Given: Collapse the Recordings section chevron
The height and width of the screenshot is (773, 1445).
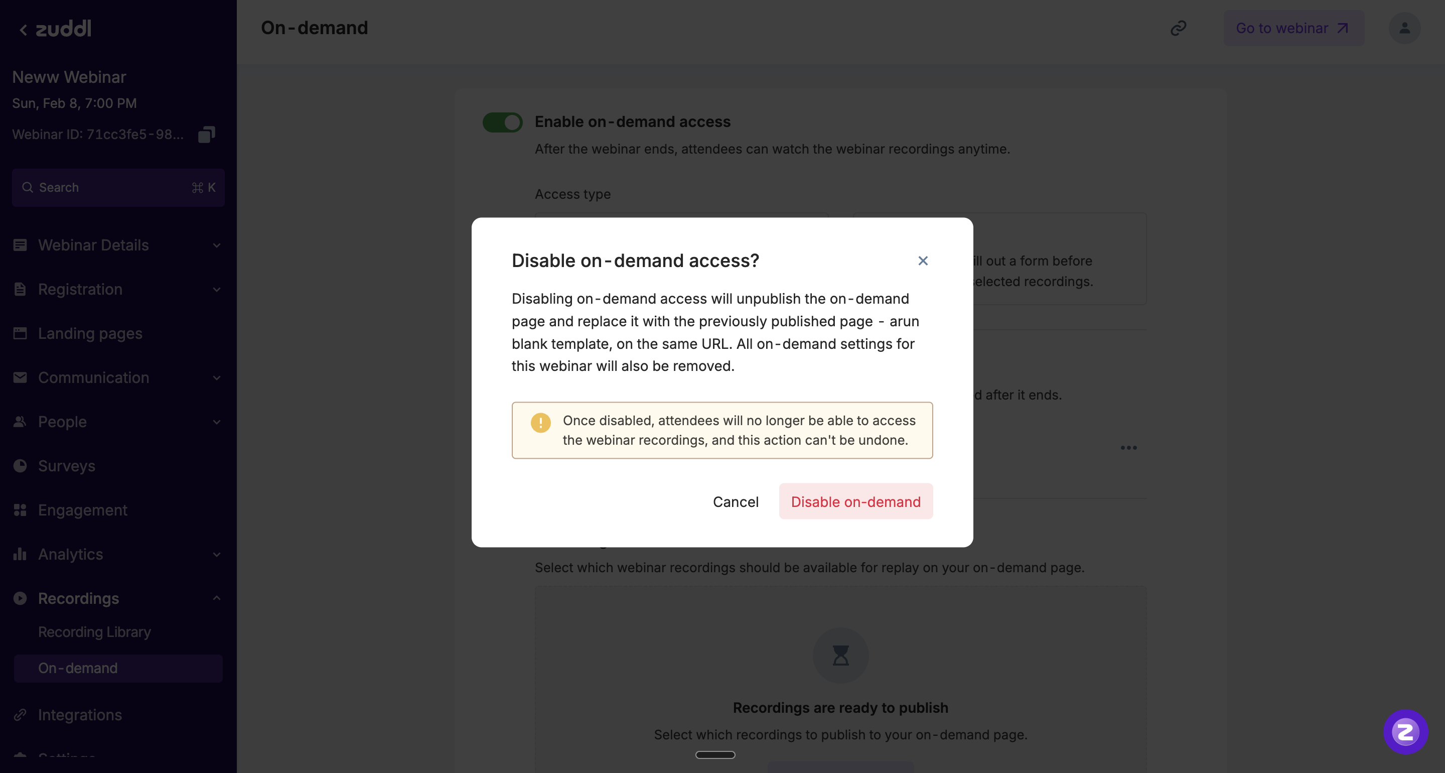Looking at the screenshot, I should click(x=217, y=598).
